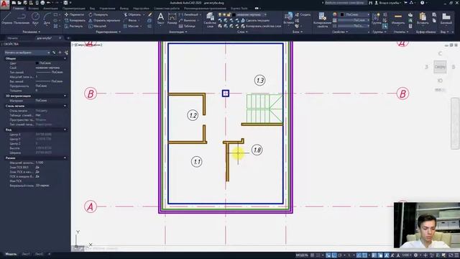
Task: Expand the Аннотации panel arrow
Action: click(x=186, y=32)
